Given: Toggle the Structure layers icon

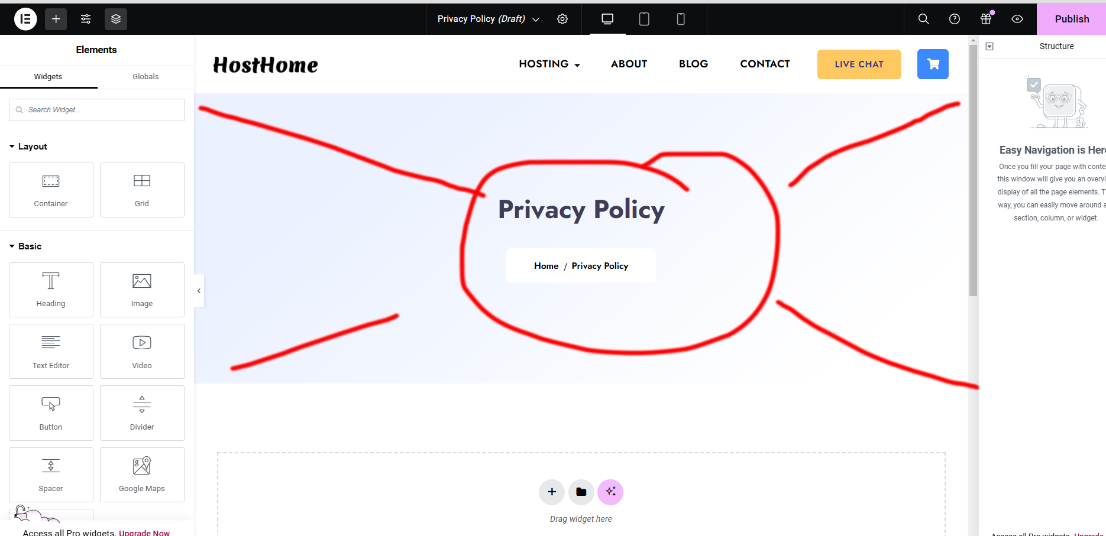Looking at the screenshot, I should click(116, 19).
